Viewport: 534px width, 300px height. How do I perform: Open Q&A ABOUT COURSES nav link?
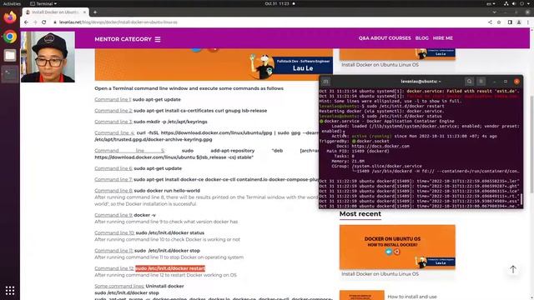385,38
